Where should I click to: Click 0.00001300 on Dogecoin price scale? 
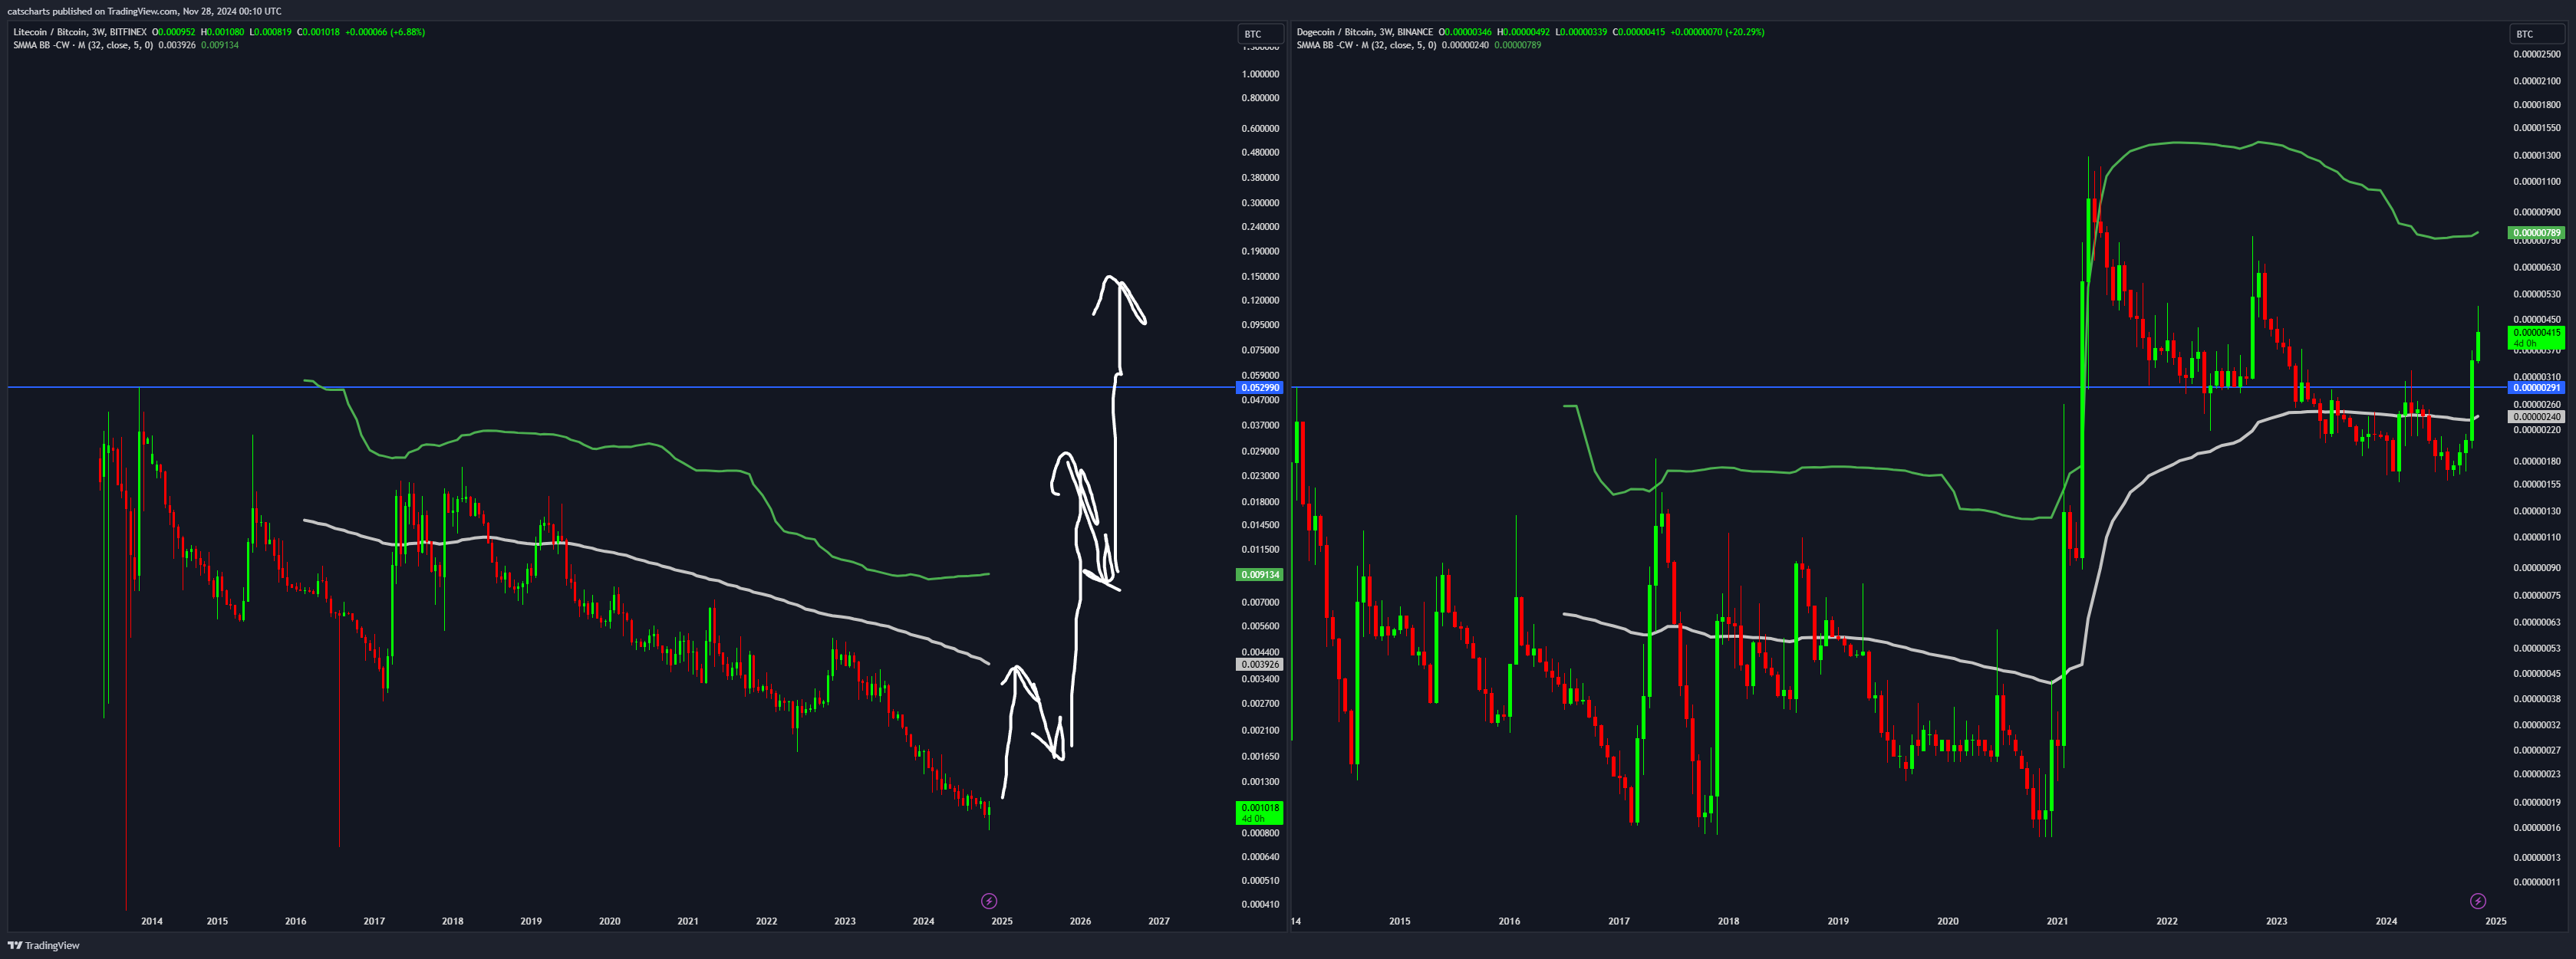2537,155
